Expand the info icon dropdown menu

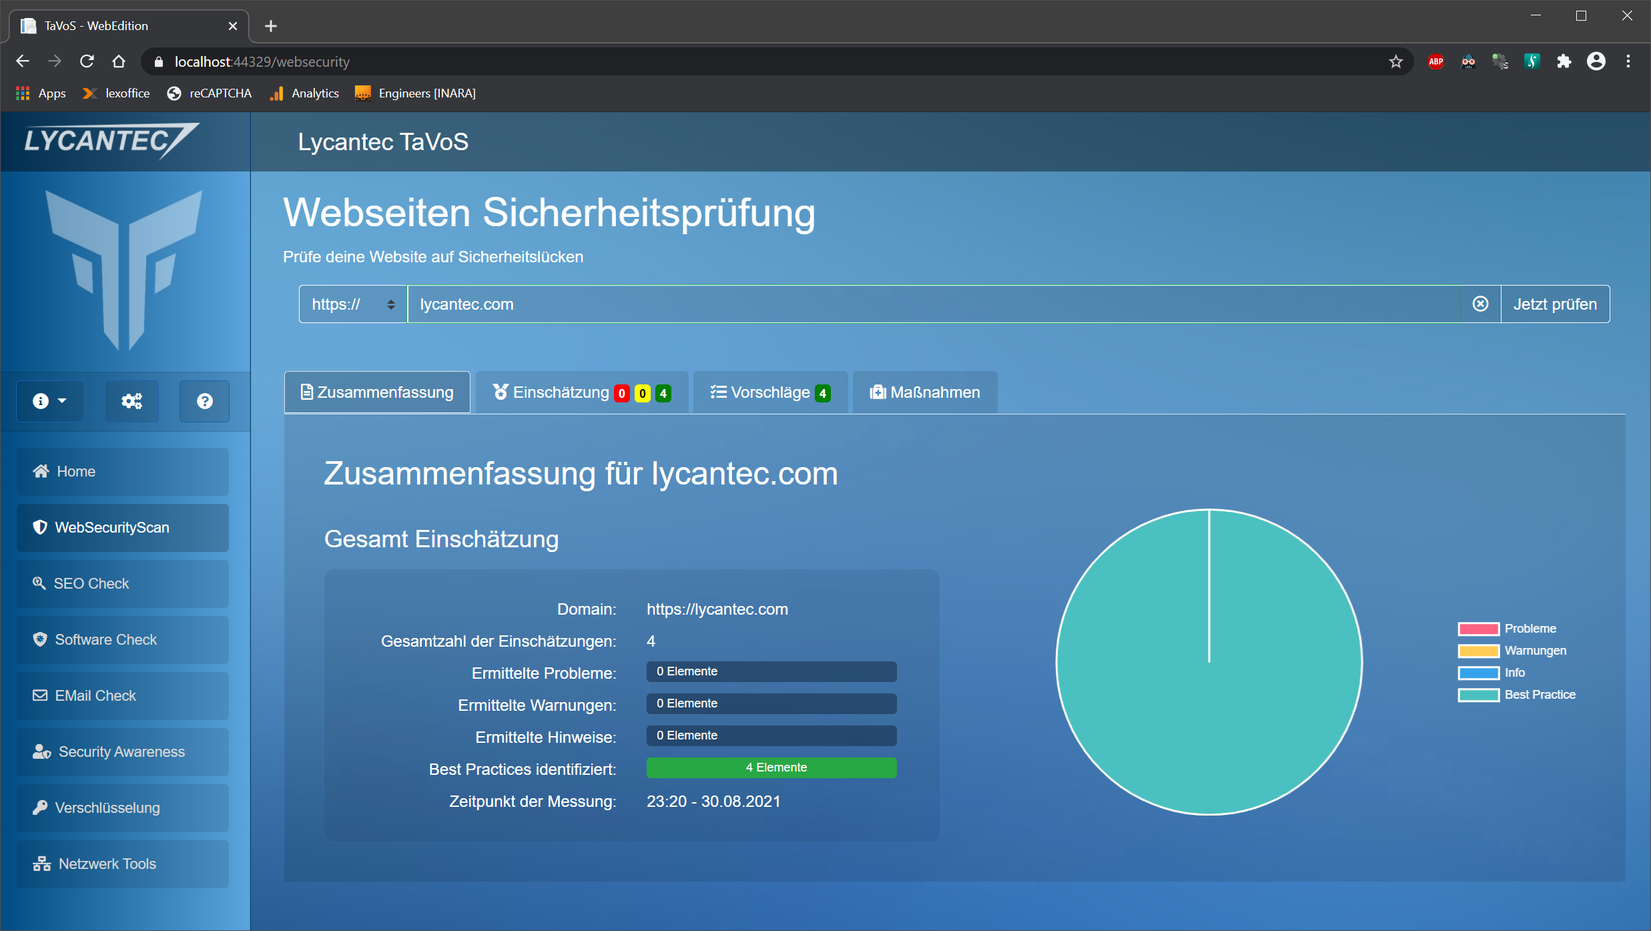(49, 401)
